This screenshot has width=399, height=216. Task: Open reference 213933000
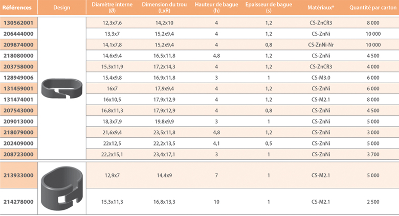click(x=18, y=175)
